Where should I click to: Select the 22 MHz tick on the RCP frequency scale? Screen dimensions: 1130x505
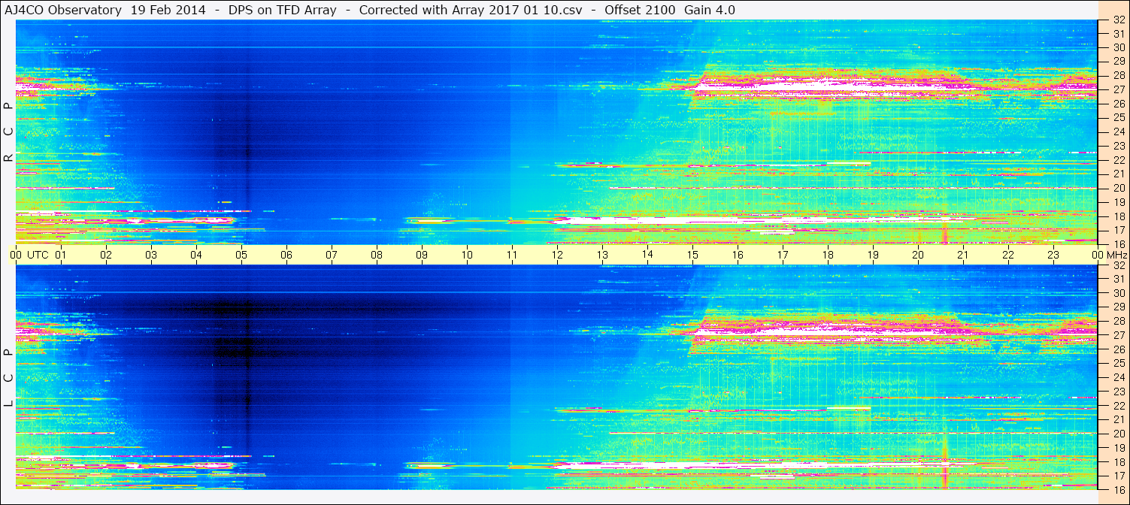[x=1119, y=159]
